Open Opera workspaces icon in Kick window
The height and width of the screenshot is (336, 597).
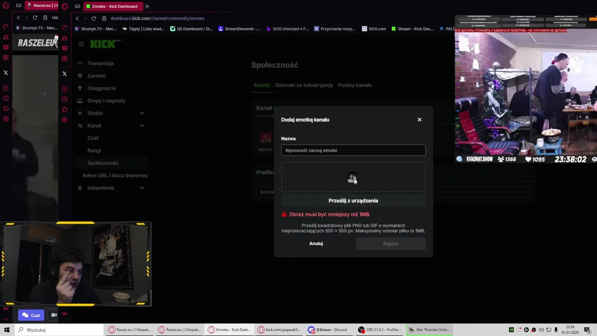[x=77, y=6]
